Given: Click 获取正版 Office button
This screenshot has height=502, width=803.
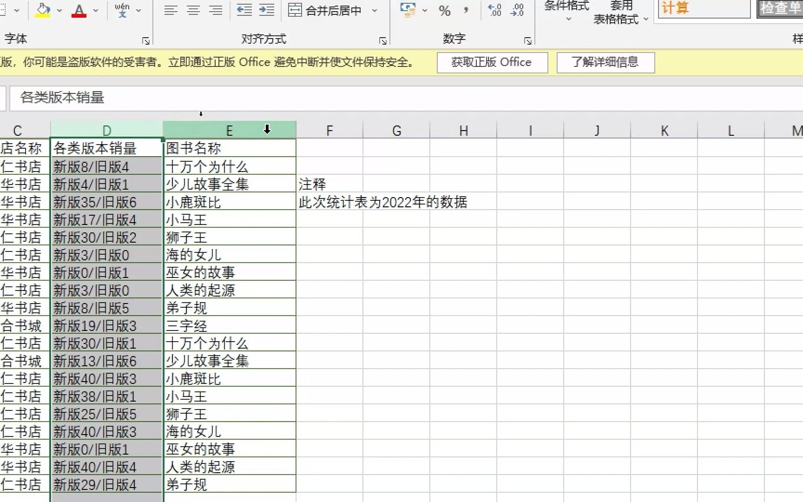Looking at the screenshot, I should pyautogui.click(x=492, y=62).
